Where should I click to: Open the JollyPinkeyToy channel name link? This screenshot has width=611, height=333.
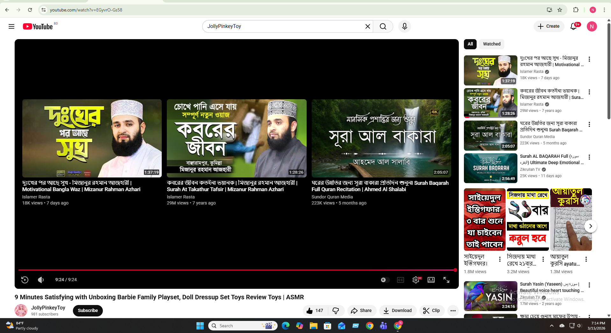click(x=48, y=308)
